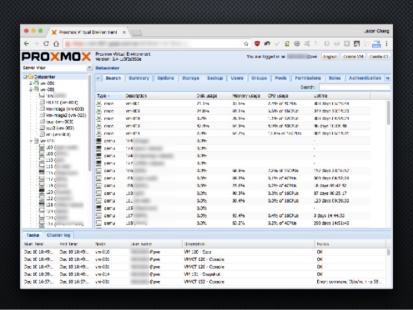
Task: Select the 'VM 151 - Snapshot' task row
Action: pyautogui.click(x=204, y=274)
